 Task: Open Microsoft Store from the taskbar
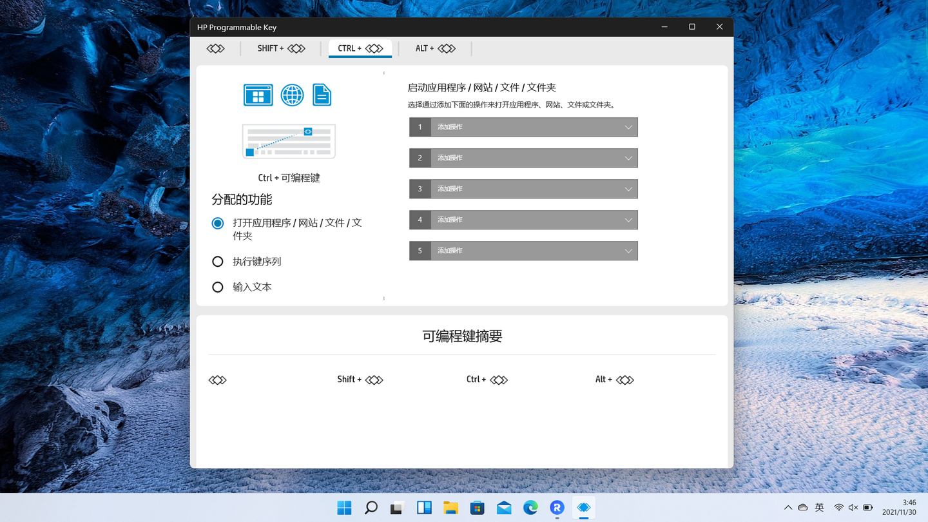click(477, 508)
